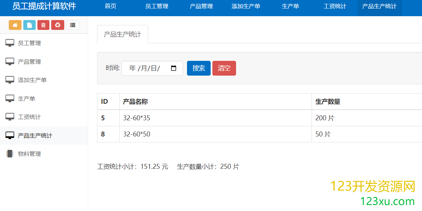The width and height of the screenshot is (422, 211).
Task: Go to 工资统计 in top navigation
Action: pyautogui.click(x=335, y=6)
